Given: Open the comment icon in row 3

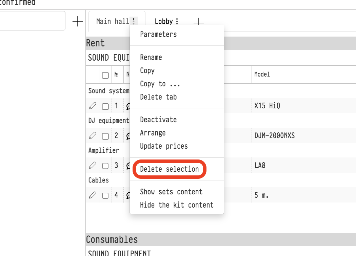Looking at the screenshot, I should pos(128,166).
